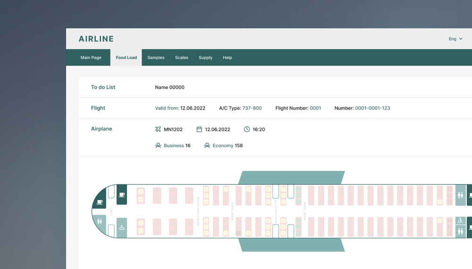Click the Business 16 label

click(x=177, y=146)
